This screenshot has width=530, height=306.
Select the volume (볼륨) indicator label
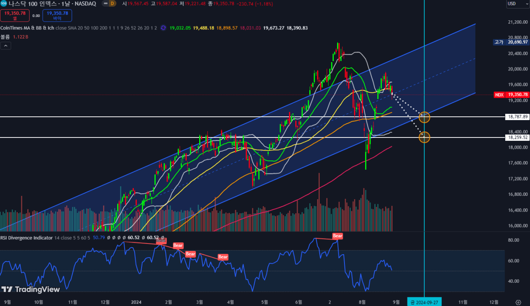6,37
